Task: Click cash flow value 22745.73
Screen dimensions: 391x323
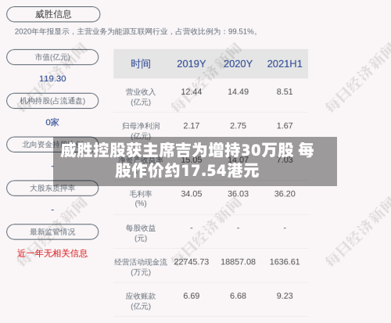Action: 192,262
